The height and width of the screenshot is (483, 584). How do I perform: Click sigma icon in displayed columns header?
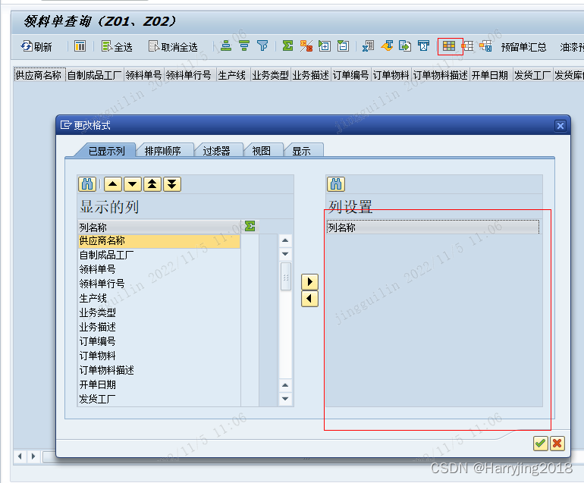[250, 226]
